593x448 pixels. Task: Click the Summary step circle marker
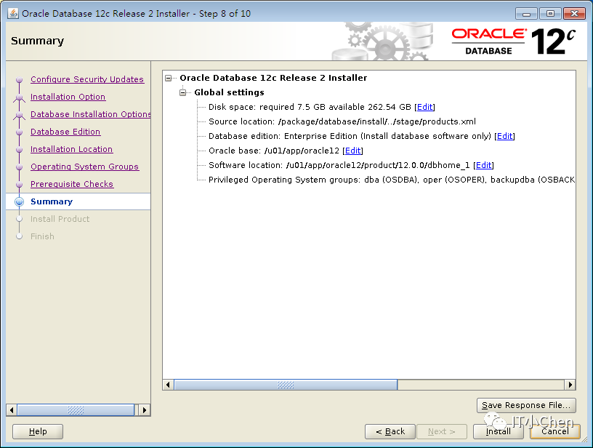pyautogui.click(x=20, y=201)
